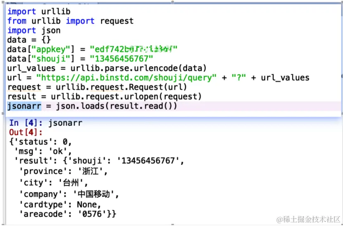Click the 'msg': 'ok' output entry
343x226 pixels.
pyautogui.click(x=43, y=151)
